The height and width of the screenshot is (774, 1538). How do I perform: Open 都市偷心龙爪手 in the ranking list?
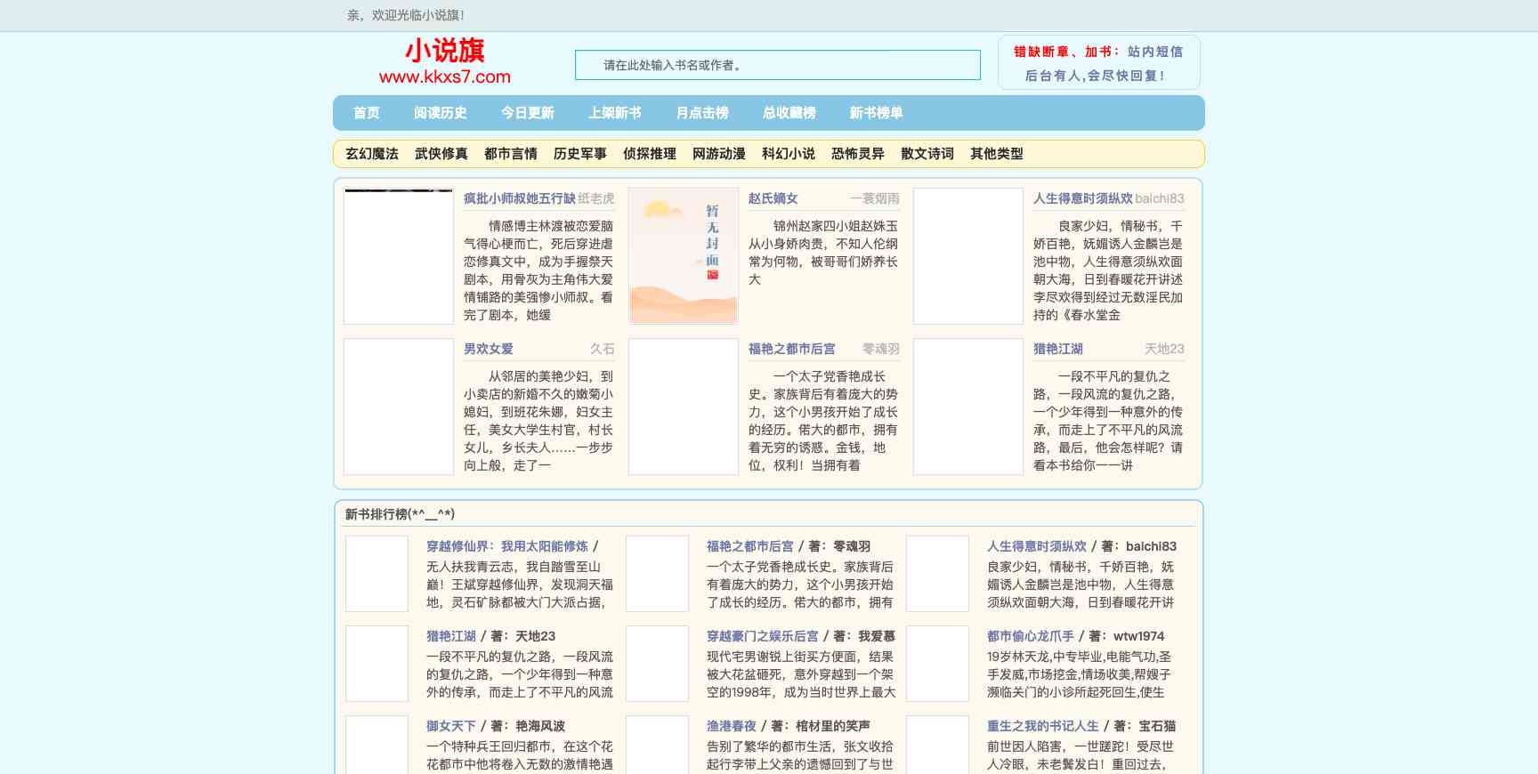click(x=1030, y=636)
